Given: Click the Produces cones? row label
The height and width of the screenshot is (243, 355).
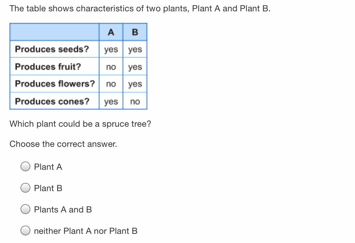Looking at the screenshot, I should [52, 101].
